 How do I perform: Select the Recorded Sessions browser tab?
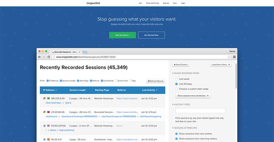pyautogui.click(x=66, y=52)
